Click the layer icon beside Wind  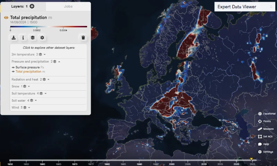(25, 108)
